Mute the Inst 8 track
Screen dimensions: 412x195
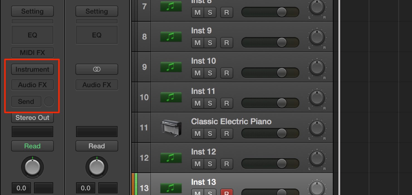tap(197, 12)
